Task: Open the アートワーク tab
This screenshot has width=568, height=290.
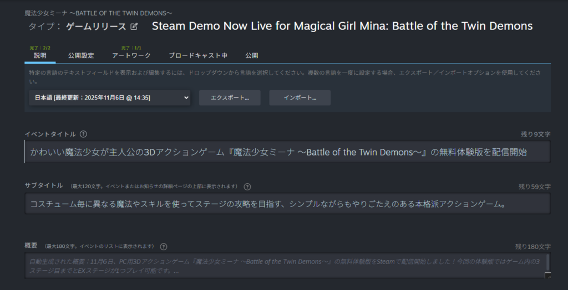Action: coord(131,56)
